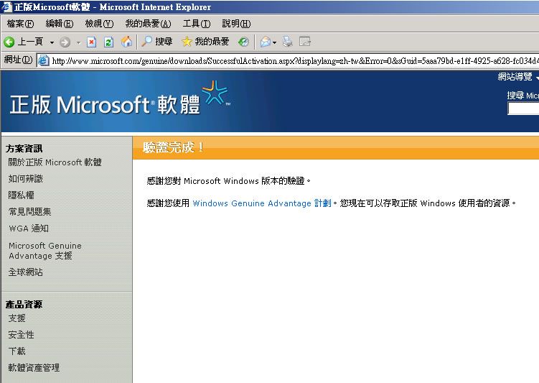Open the back history dropdown arrow
The height and width of the screenshot is (383, 539).
coord(52,42)
